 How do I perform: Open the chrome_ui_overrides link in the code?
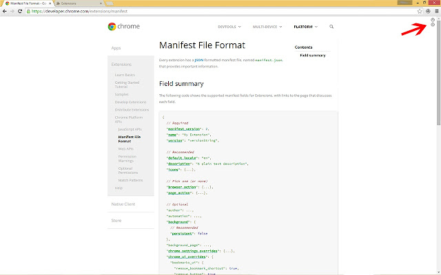(x=187, y=256)
